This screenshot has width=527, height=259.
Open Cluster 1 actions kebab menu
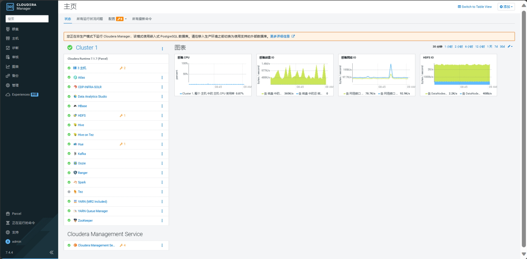pos(162,49)
